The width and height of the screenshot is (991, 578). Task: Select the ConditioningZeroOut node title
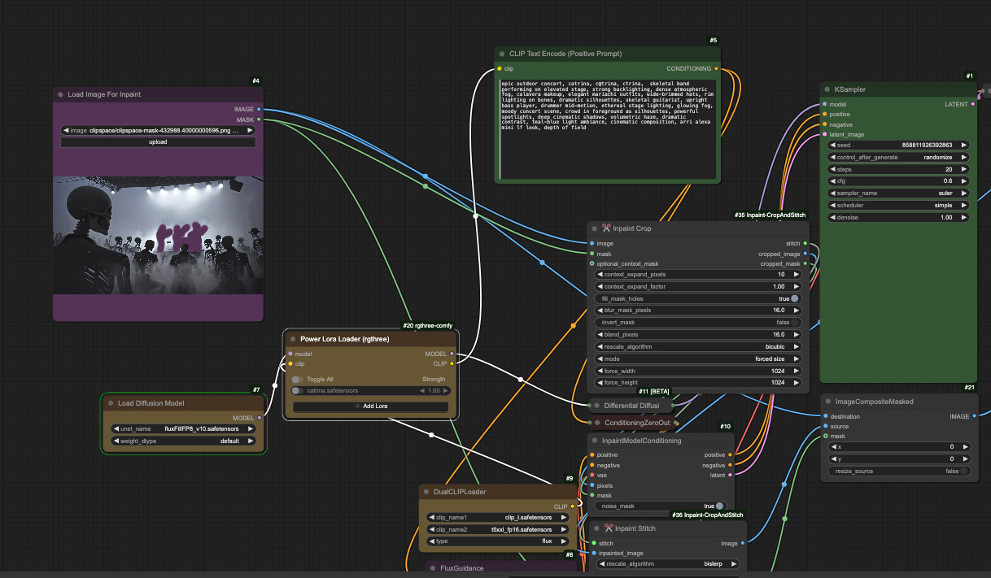(637, 423)
